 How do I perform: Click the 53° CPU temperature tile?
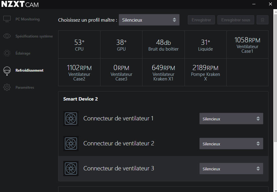coord(79,44)
